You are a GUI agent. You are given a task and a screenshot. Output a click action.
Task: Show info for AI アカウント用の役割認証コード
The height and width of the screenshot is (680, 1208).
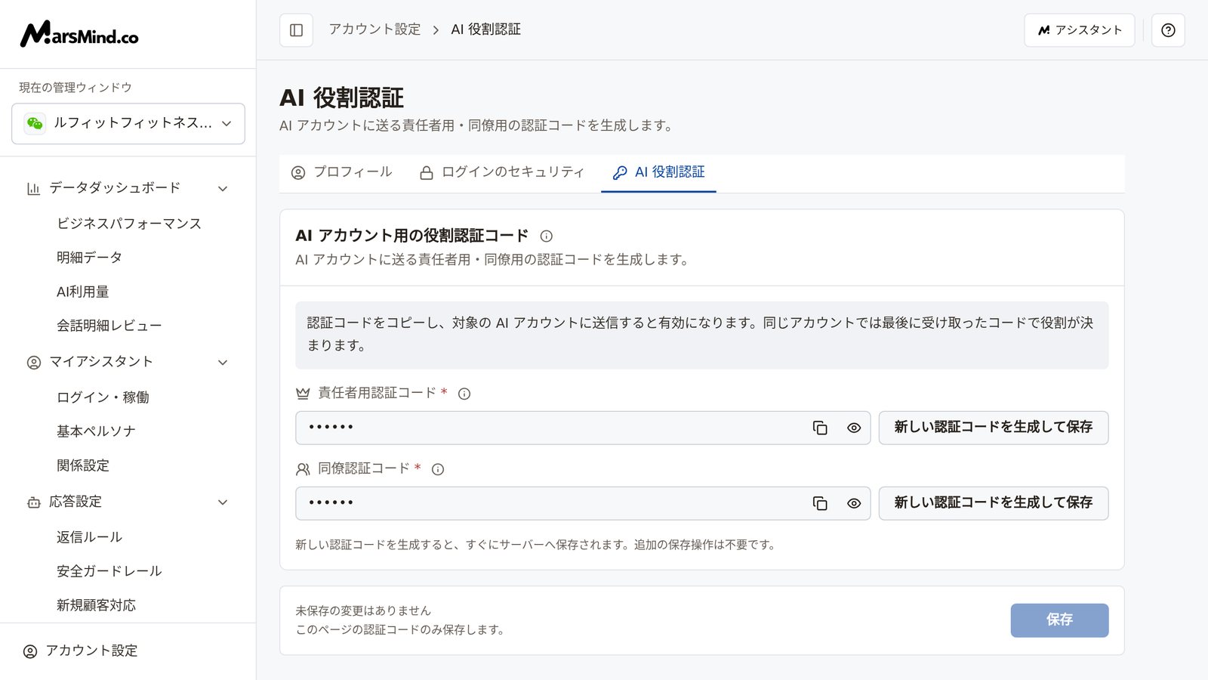547,236
